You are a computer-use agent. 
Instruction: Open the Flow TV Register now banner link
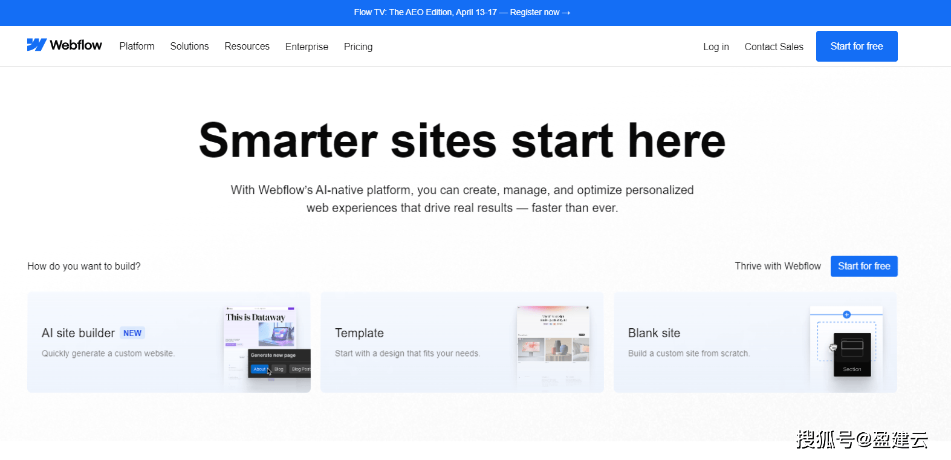pos(462,12)
